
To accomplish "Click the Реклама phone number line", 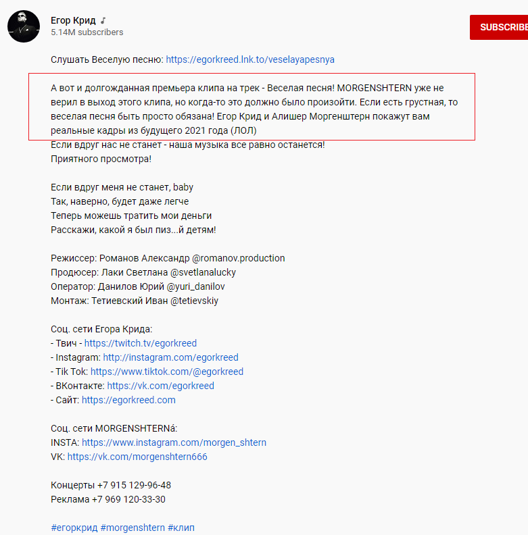I will pos(108,499).
